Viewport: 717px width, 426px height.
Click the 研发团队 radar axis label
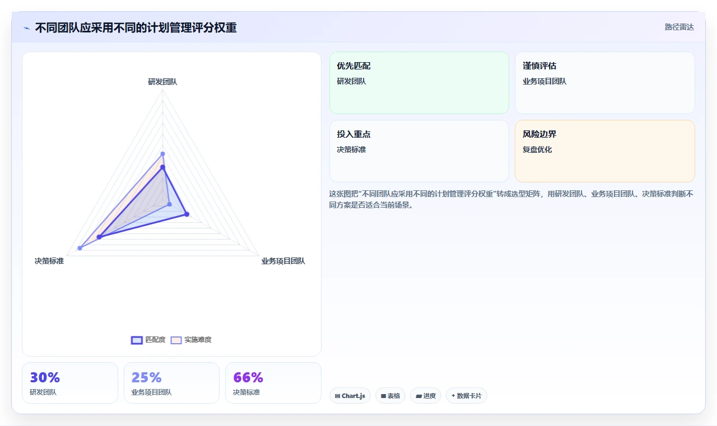coord(162,82)
